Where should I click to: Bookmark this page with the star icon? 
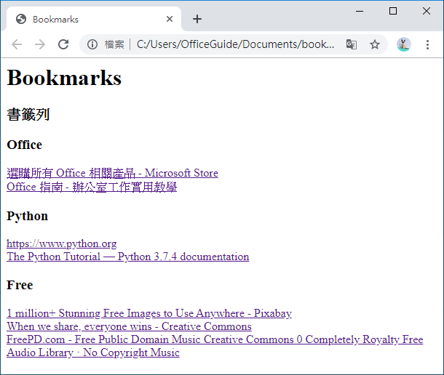pos(375,44)
